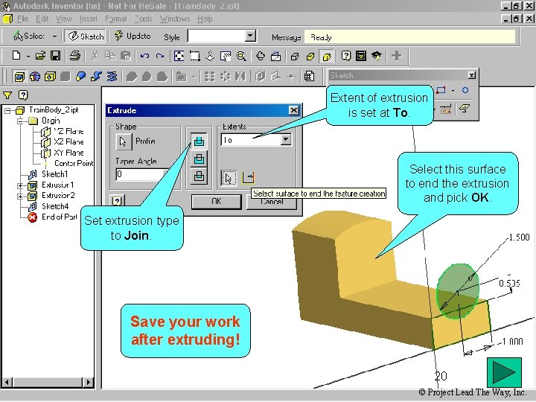Click Cancel in the Extrude dialog

tap(272, 202)
